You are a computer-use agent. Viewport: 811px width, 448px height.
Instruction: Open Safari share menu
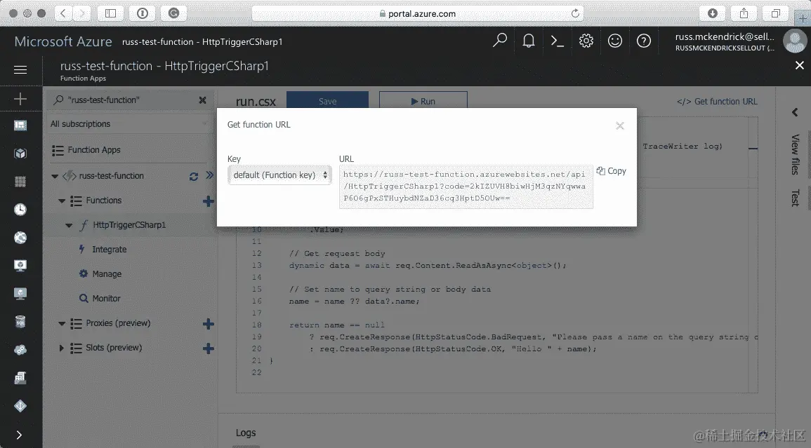744,13
